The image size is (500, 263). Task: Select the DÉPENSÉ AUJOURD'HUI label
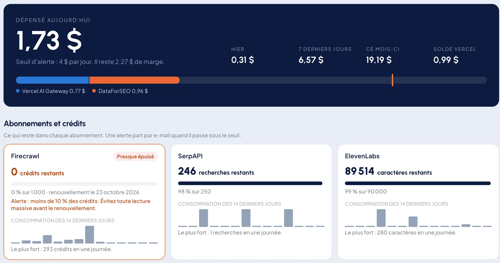pos(53,20)
